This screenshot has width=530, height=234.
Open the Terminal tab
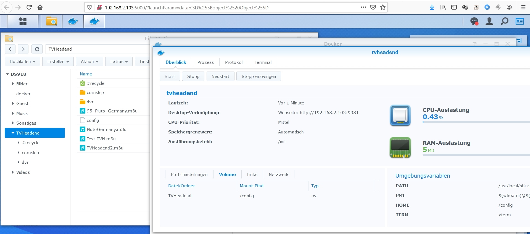coord(263,62)
